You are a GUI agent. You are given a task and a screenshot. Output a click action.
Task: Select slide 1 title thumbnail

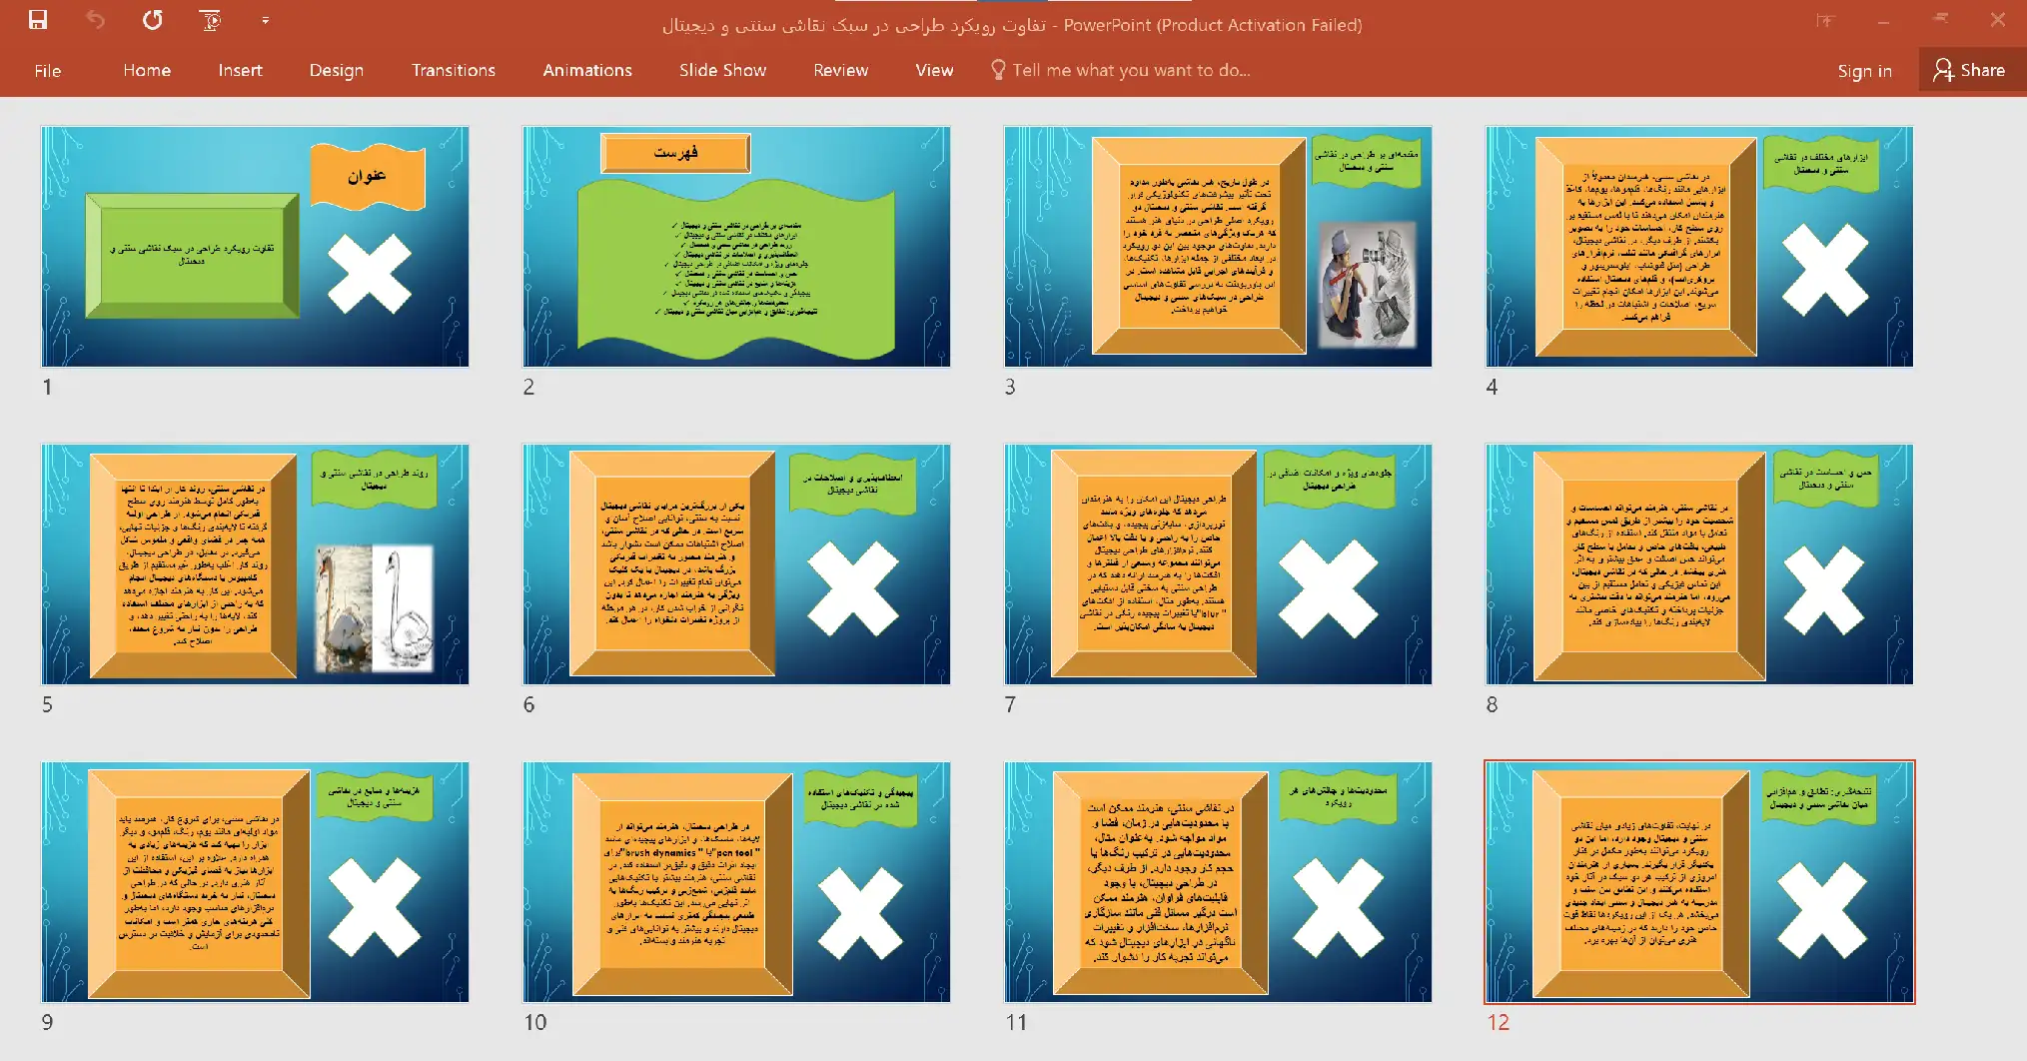click(255, 246)
